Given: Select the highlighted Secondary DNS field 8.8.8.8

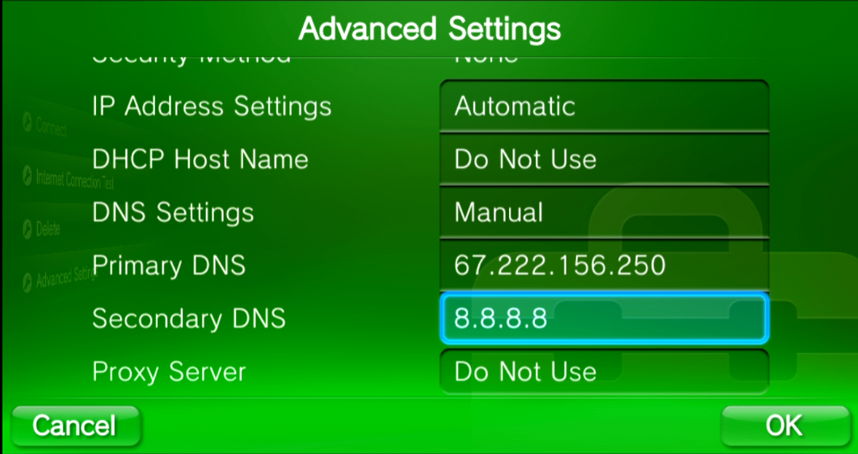Looking at the screenshot, I should (x=604, y=318).
